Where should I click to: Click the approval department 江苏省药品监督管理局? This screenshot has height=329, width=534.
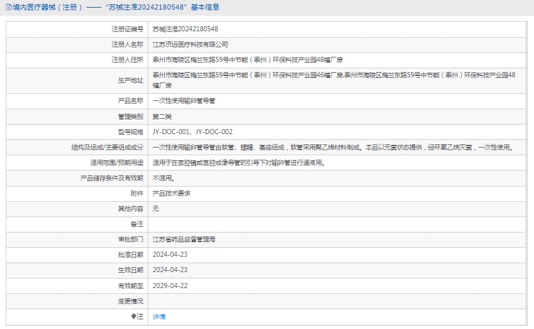[184, 239]
